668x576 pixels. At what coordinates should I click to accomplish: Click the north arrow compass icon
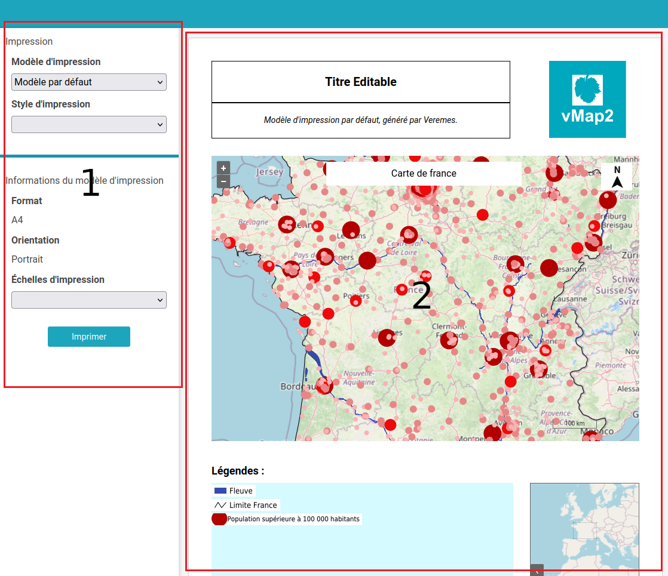pyautogui.click(x=617, y=177)
